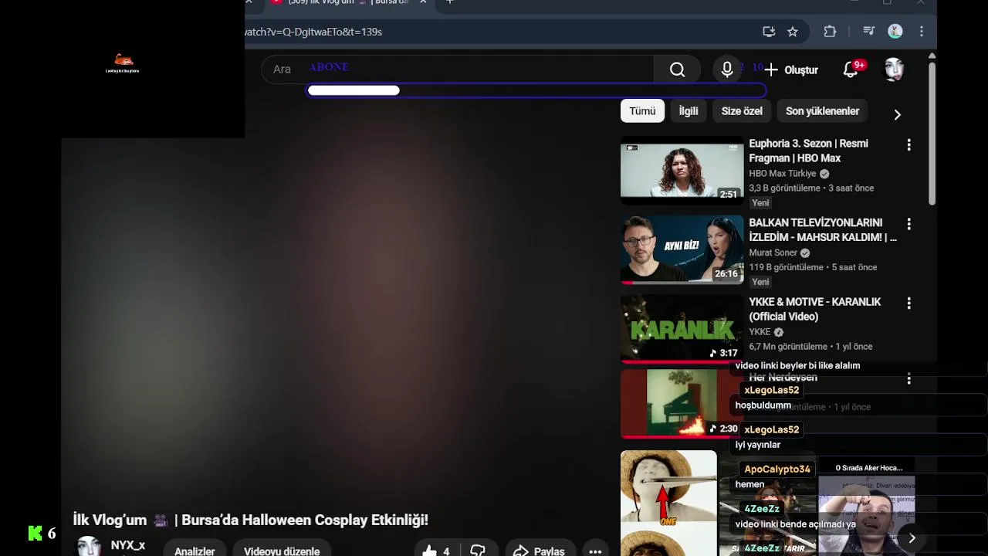This screenshot has width=988, height=556.
Task: Open the notifications bell
Action: (851, 69)
